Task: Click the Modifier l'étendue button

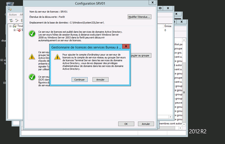Action: pos(139,17)
